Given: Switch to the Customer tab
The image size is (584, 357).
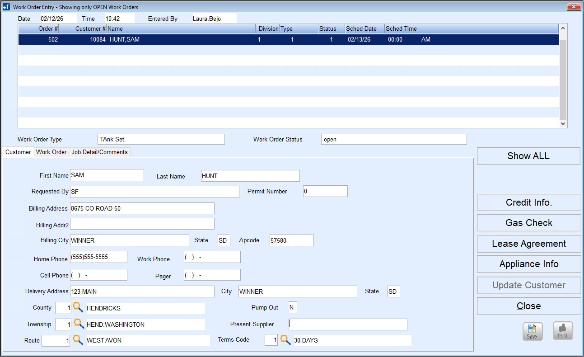Looking at the screenshot, I should pos(18,152).
